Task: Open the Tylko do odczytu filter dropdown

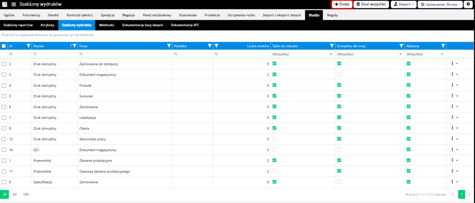Action: (302, 54)
